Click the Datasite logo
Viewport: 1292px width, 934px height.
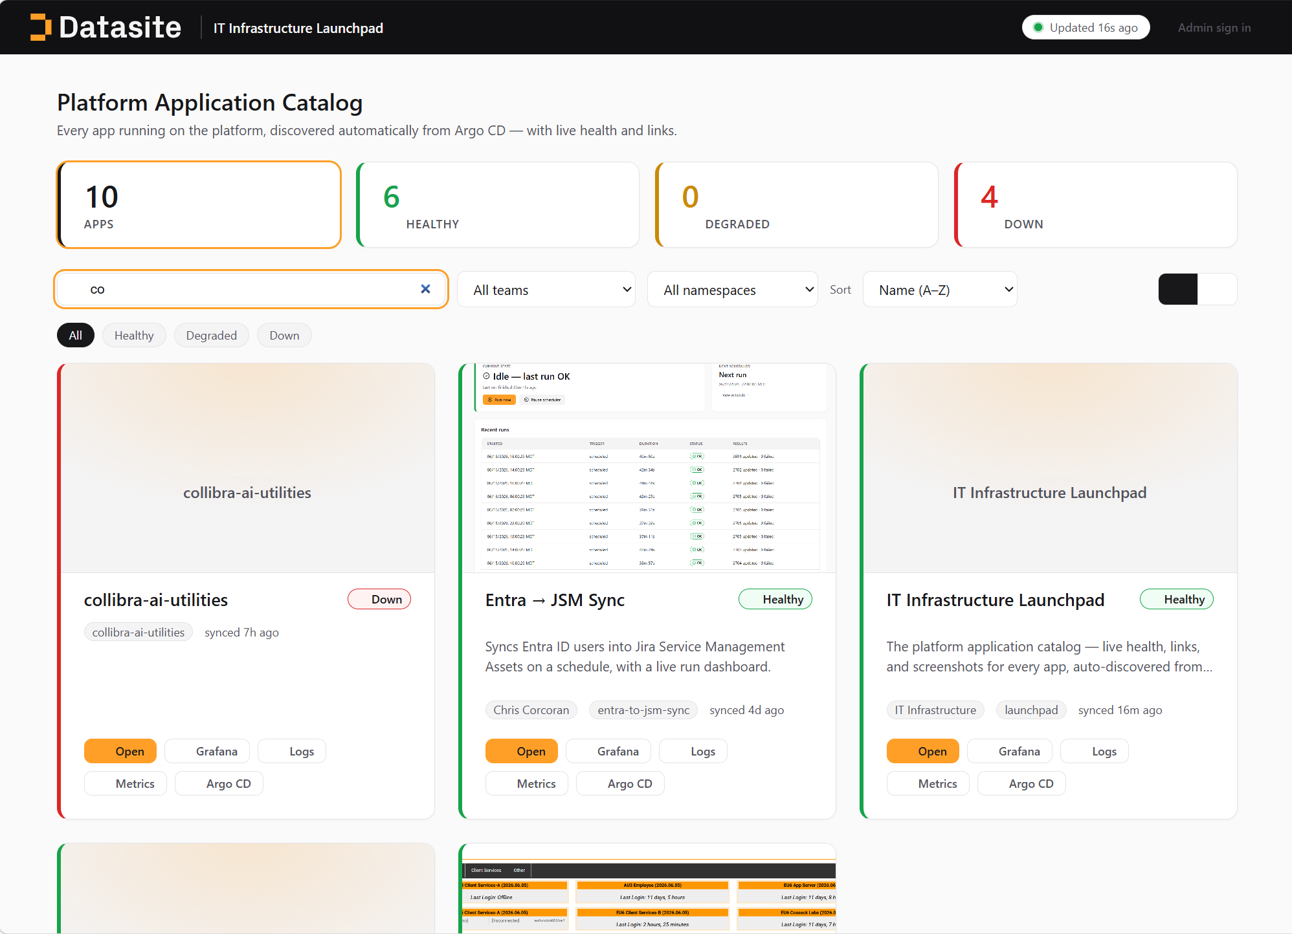coord(106,27)
